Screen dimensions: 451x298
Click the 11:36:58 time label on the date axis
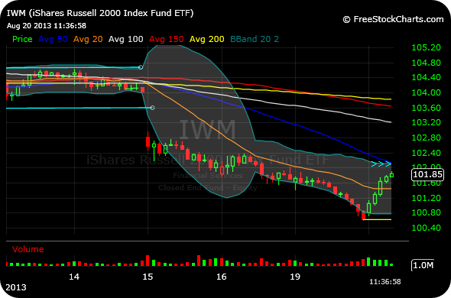(x=384, y=282)
